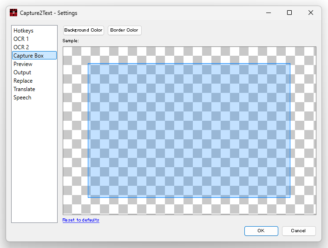Click the blue capture box sample

[x=189, y=131]
